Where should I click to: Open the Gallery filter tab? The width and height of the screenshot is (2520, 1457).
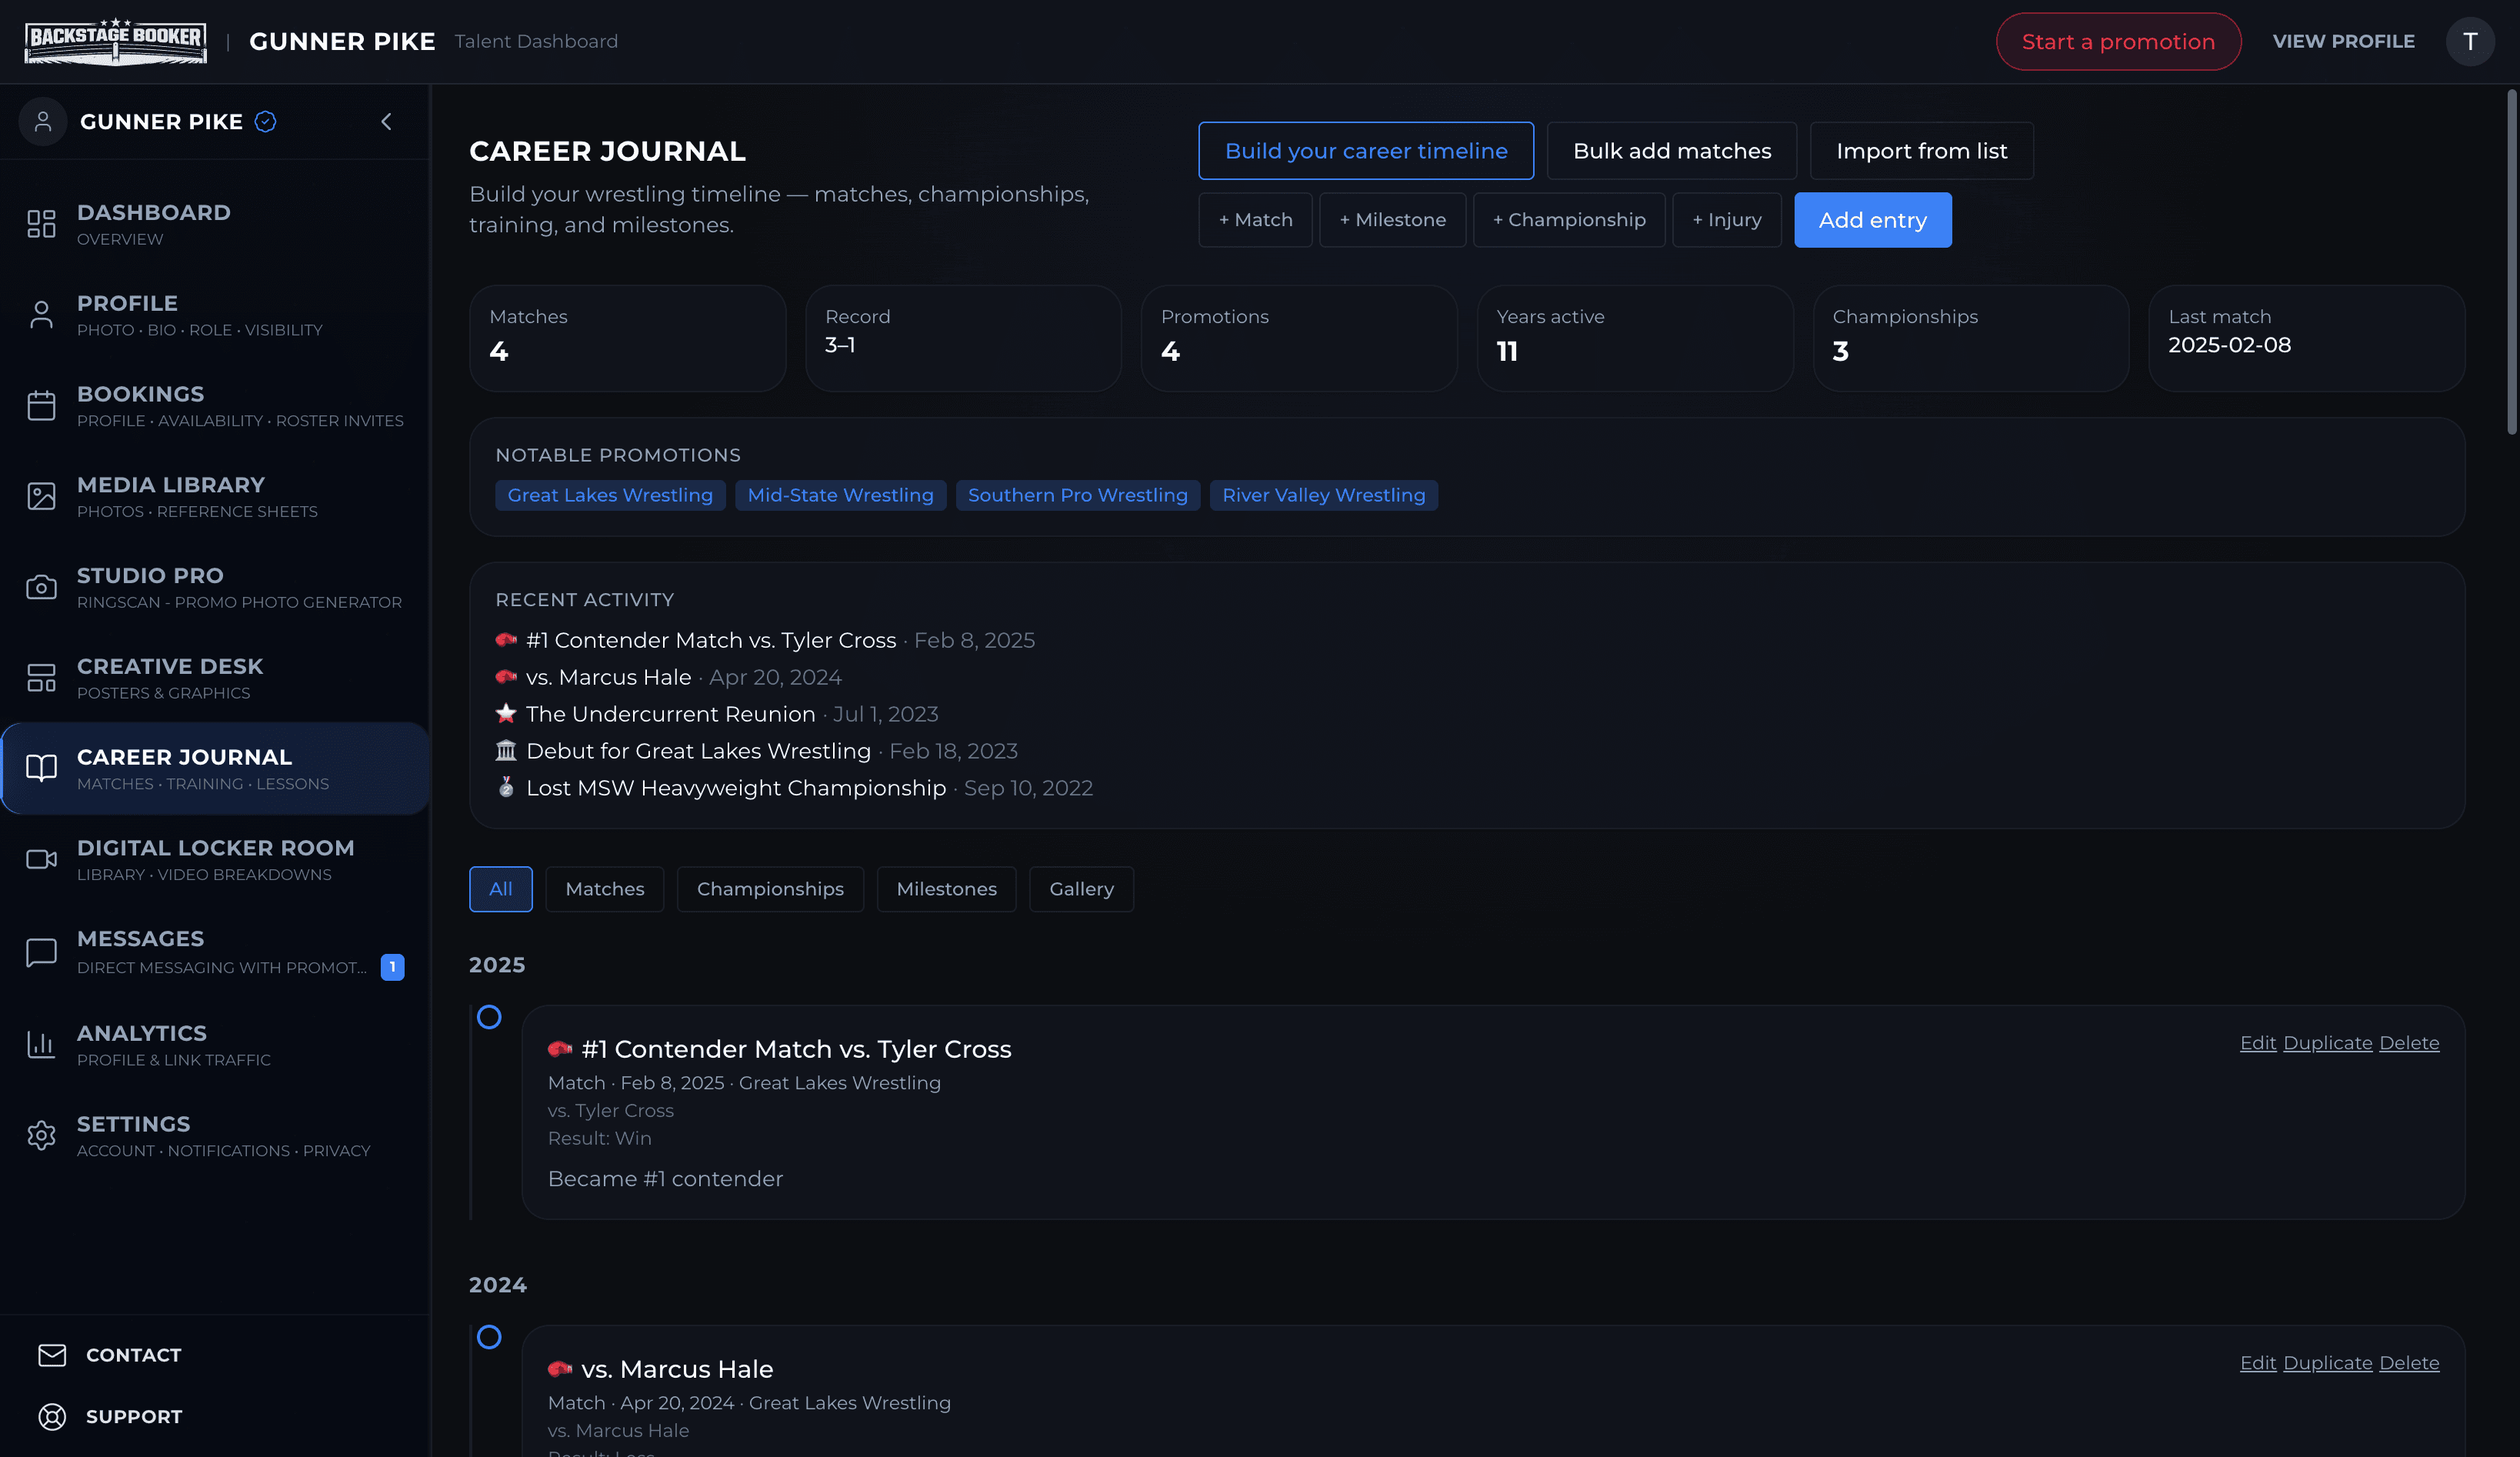pos(1081,888)
